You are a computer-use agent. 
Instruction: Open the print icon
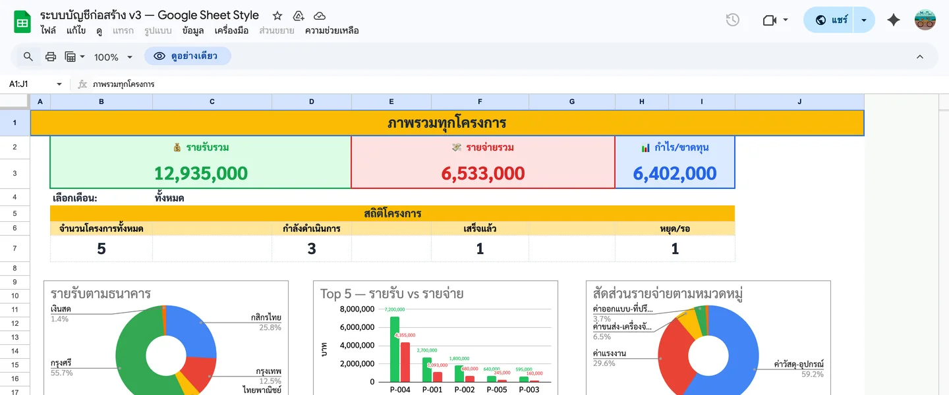[x=51, y=57]
